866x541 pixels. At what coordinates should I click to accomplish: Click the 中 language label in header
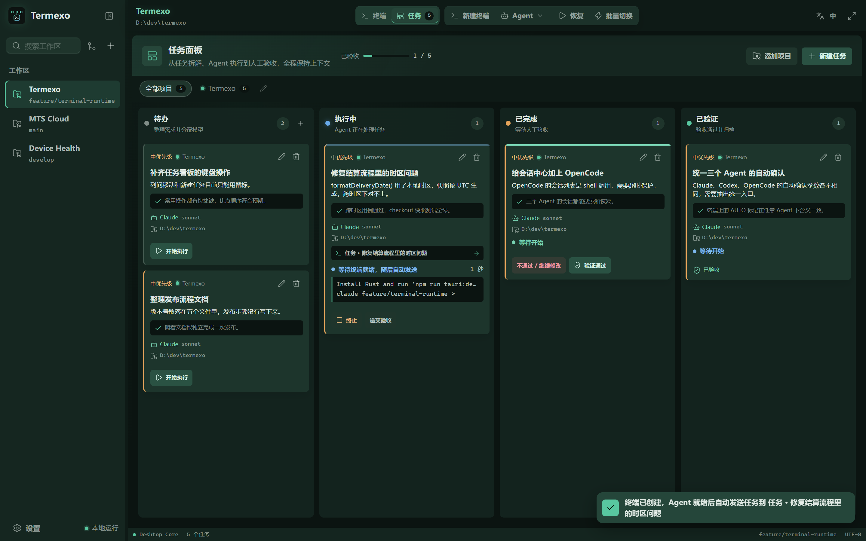833,16
